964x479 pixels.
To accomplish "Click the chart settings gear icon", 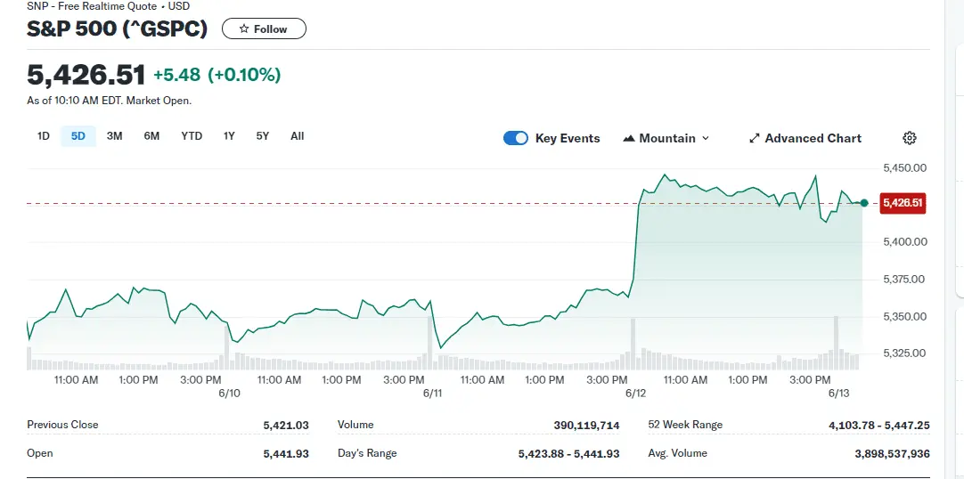I will (x=910, y=138).
